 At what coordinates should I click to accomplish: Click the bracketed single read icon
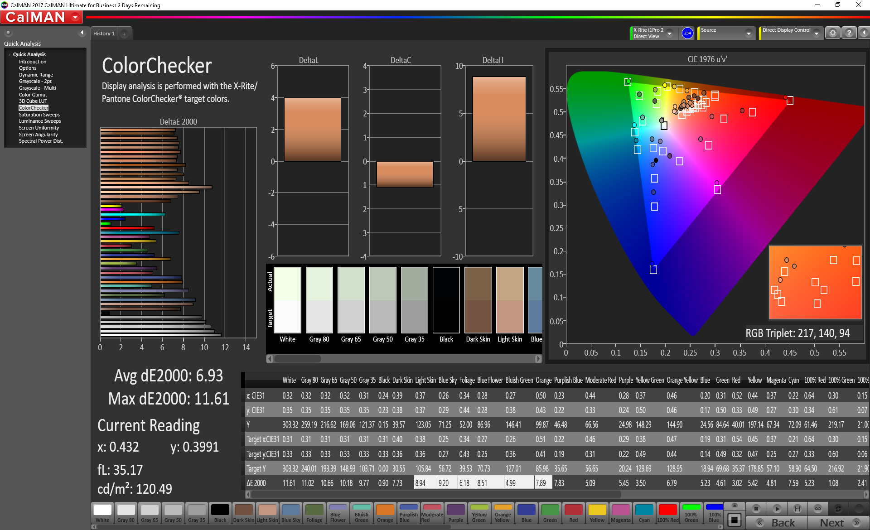(797, 508)
